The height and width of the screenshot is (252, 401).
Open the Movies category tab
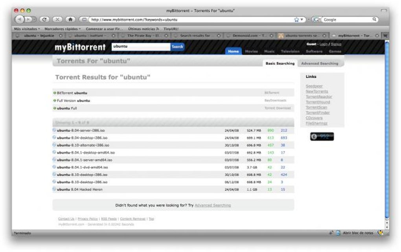pyautogui.click(x=251, y=52)
